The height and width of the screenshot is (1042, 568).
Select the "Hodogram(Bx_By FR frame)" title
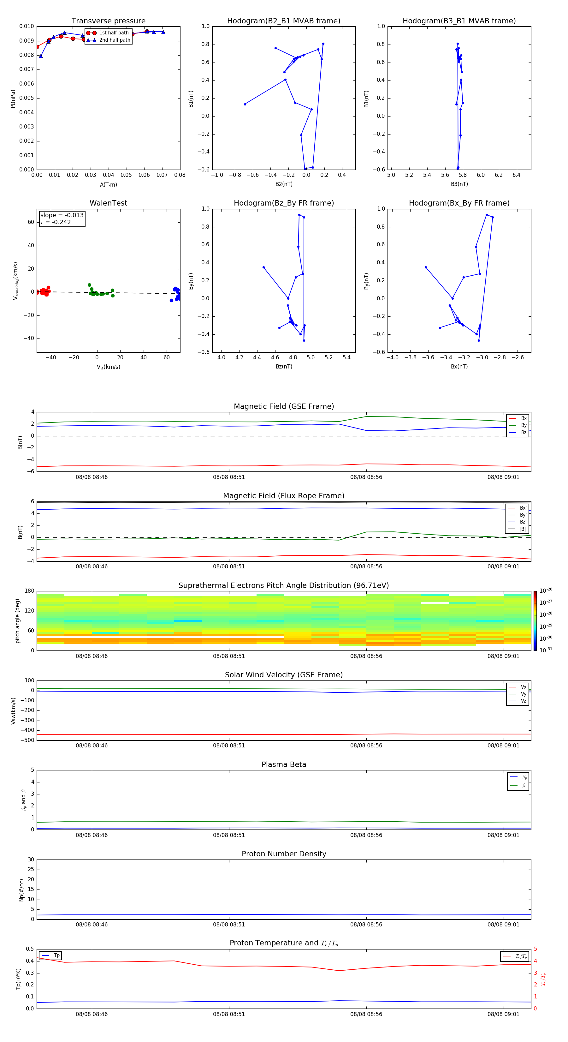(x=459, y=203)
